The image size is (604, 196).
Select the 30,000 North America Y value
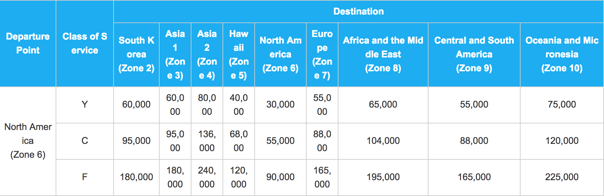(280, 105)
